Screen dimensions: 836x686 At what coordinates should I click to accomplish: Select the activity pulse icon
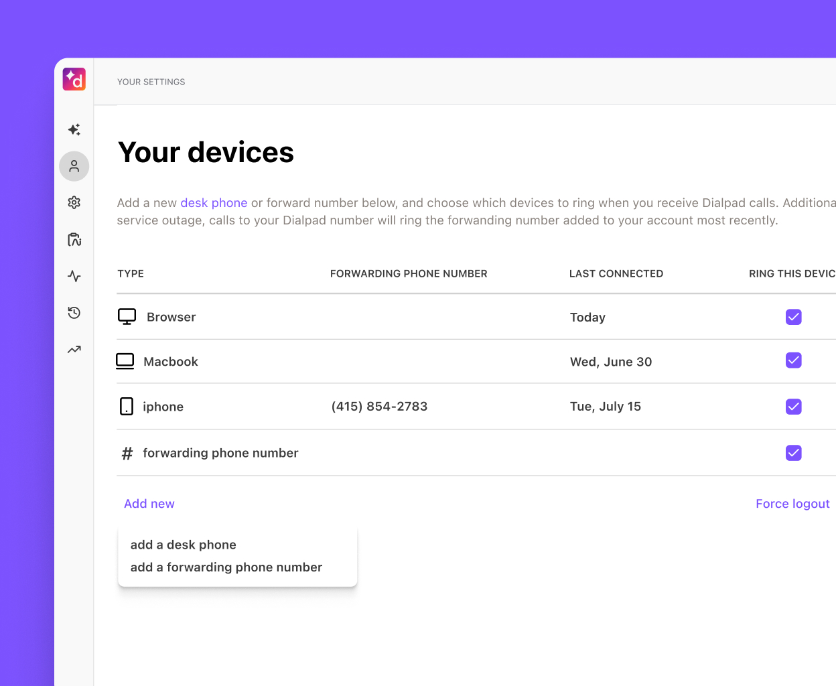tap(74, 276)
